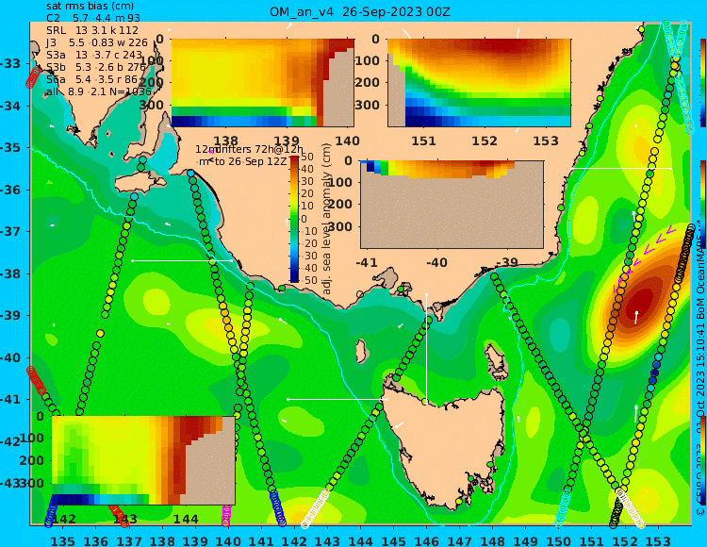Click the blue altimeter circles near 152E -40.3
Screen dimensions: 707x547
[x=655, y=373]
